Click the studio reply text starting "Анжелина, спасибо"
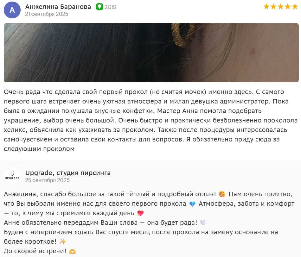The width and height of the screenshot is (301, 257). click(x=149, y=223)
